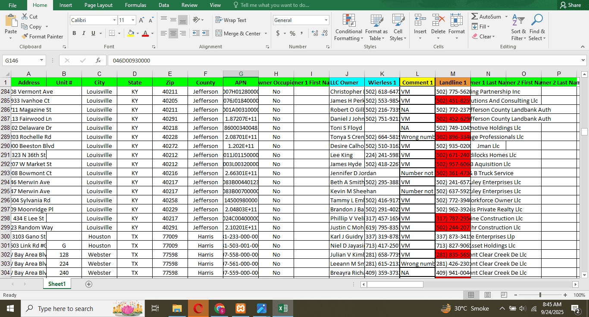Open the Formulas ribbon tab

135,5
